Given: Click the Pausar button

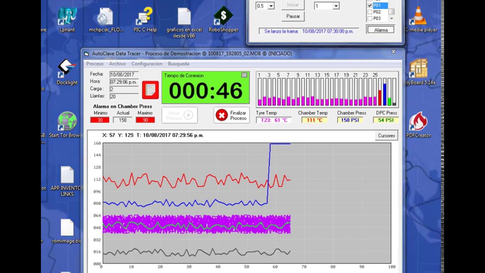Looking at the screenshot, I should pos(293,16).
